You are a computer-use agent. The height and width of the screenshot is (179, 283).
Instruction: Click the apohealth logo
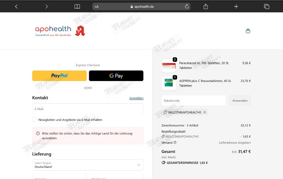[x=60, y=31]
